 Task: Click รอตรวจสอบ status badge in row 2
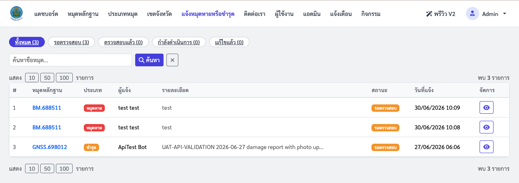tap(385, 128)
